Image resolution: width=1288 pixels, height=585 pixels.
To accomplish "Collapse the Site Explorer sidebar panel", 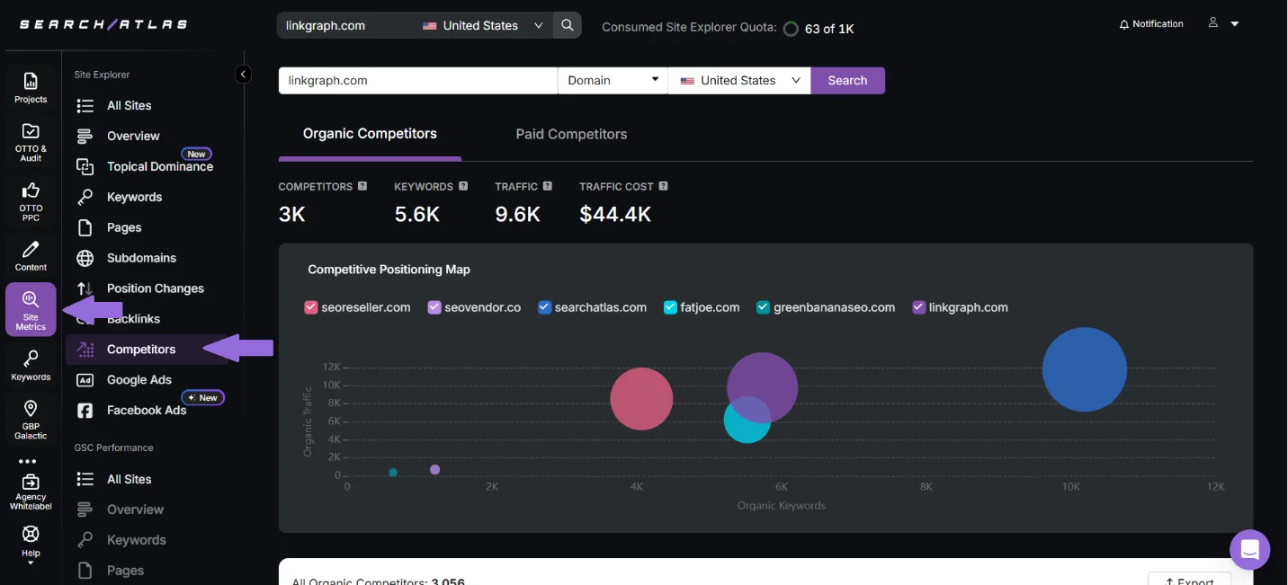I will point(243,75).
